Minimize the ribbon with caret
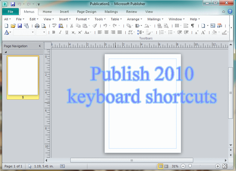This screenshot has width=236, height=171. (x=223, y=12)
